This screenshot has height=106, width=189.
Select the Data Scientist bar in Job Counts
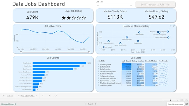(53, 69)
